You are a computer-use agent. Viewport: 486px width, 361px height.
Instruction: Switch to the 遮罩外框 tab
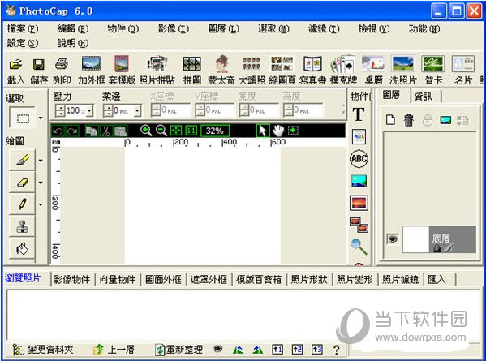[x=209, y=280]
